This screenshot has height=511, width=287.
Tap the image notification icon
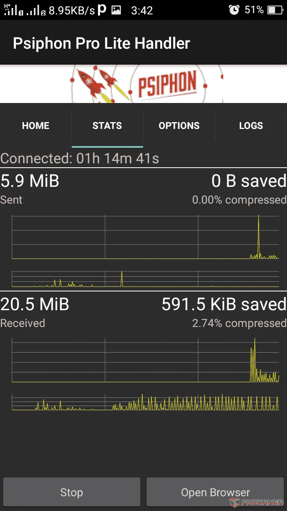tap(116, 10)
